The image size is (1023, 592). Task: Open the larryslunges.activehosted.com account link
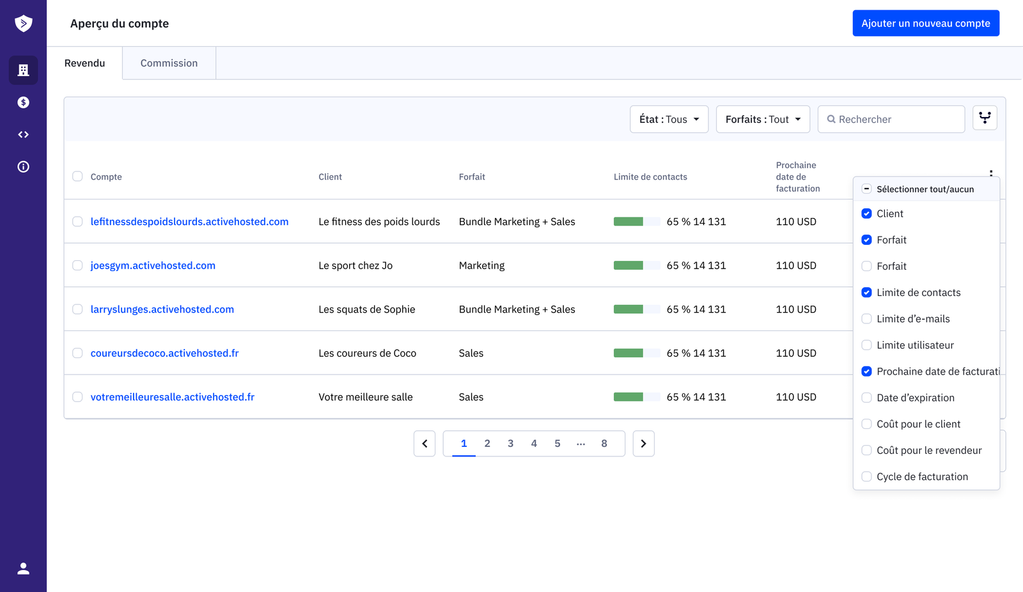point(162,309)
